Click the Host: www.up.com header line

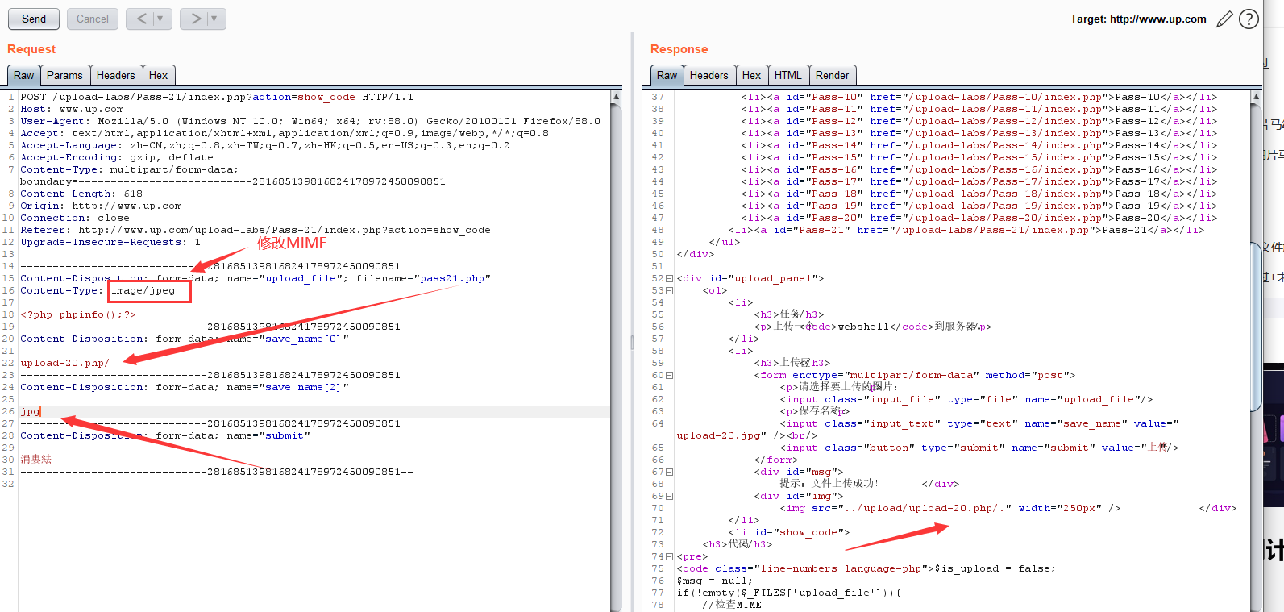pos(73,109)
